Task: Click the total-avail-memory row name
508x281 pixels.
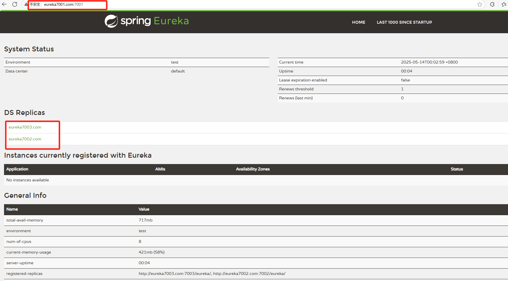Action: point(25,220)
